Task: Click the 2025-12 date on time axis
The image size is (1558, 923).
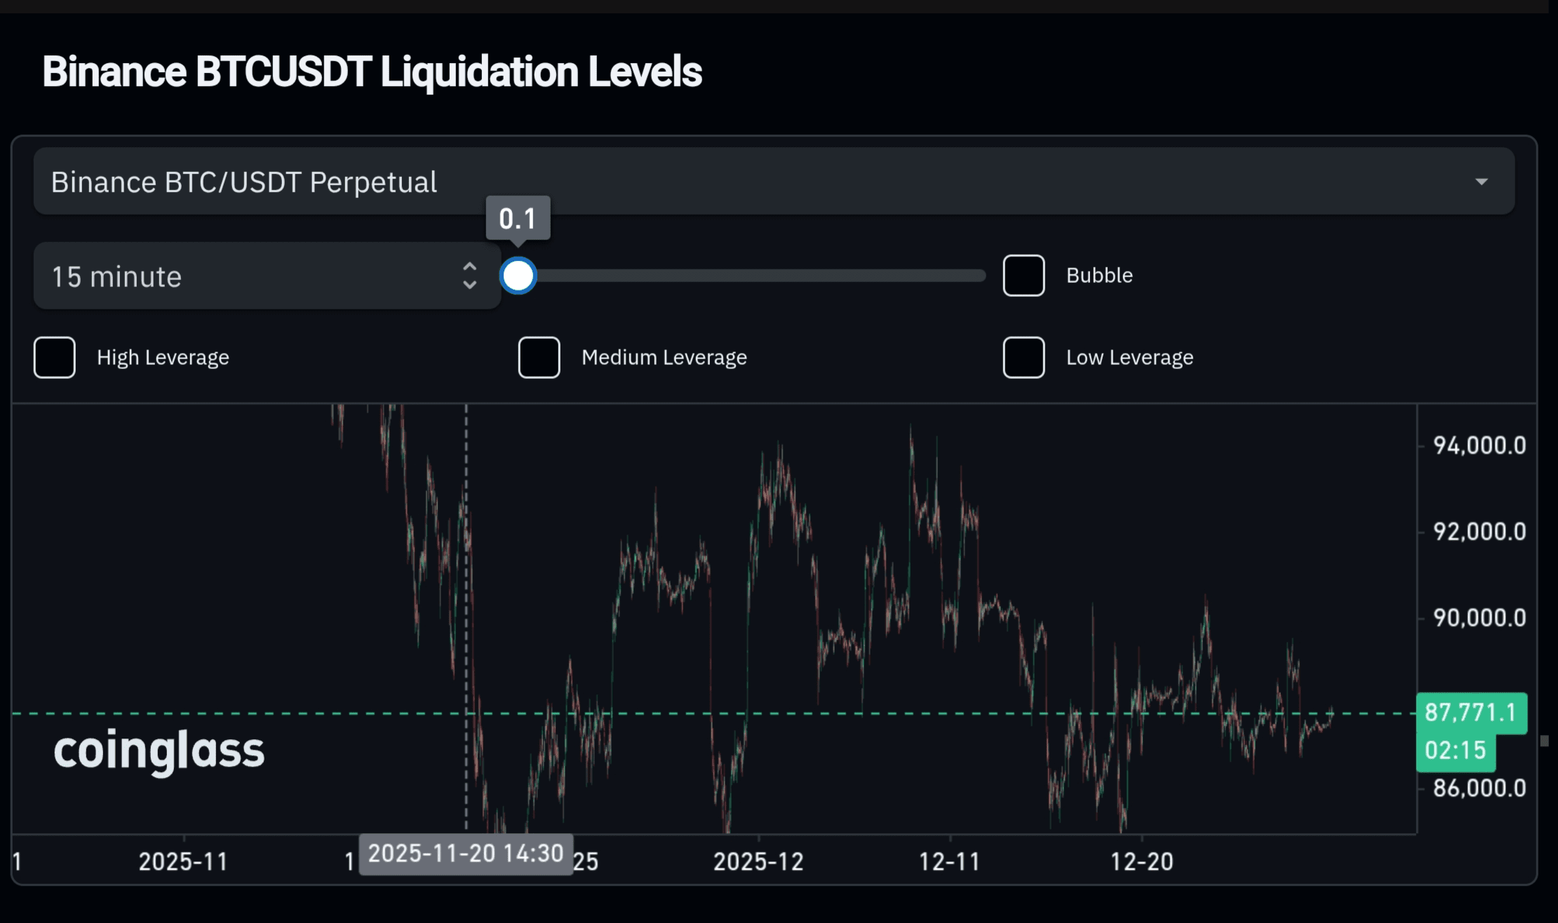Action: [758, 861]
